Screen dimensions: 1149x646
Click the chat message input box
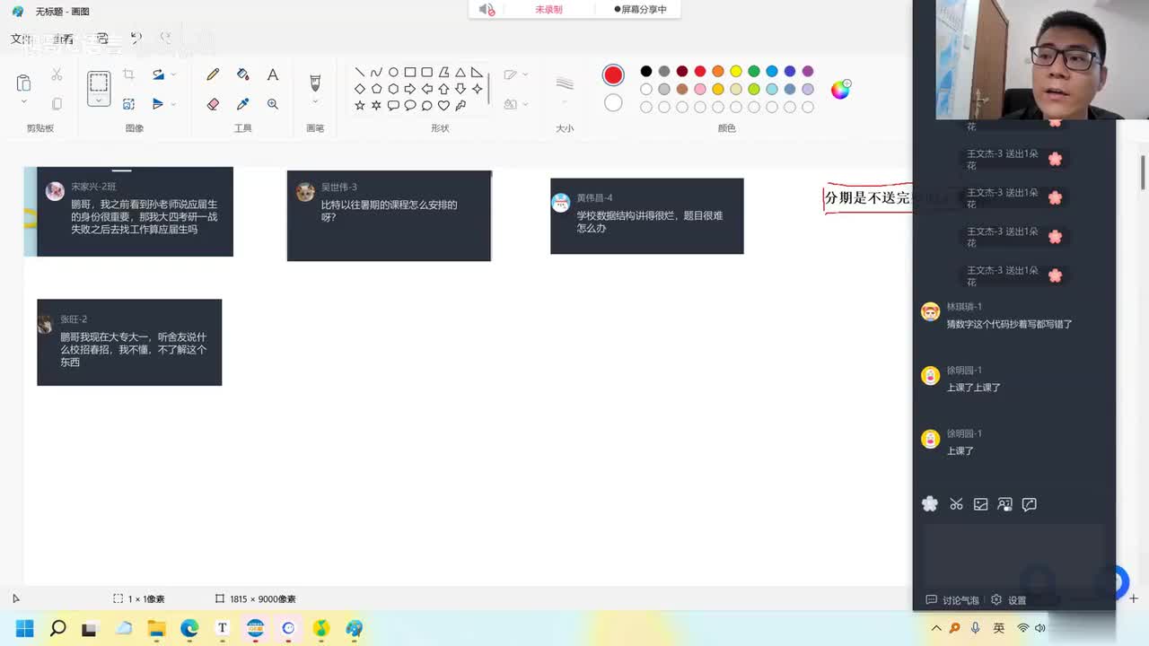coord(1013,554)
